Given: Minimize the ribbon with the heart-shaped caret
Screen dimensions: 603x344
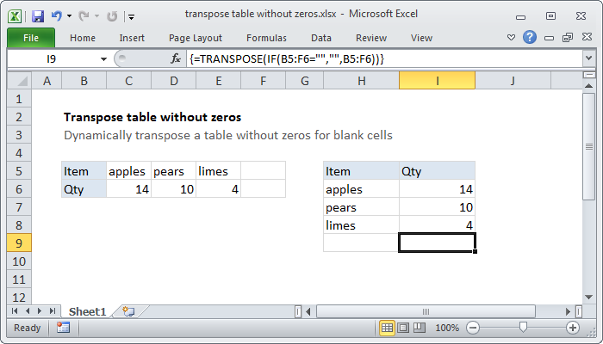Looking at the screenshot, I should pos(511,38).
